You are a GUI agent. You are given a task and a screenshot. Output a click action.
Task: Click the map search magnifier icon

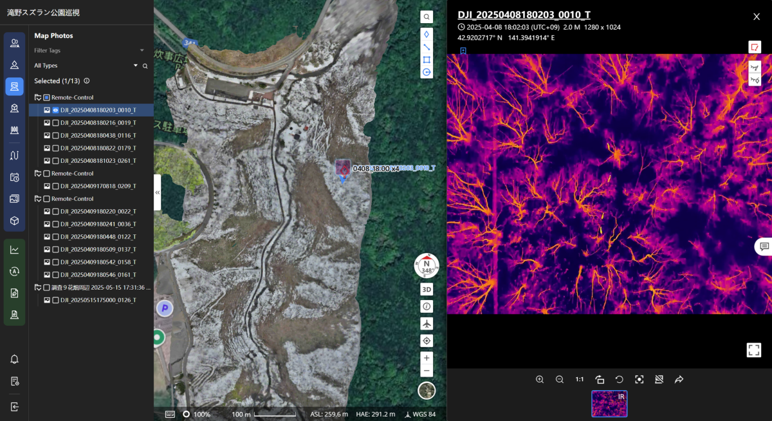(427, 17)
